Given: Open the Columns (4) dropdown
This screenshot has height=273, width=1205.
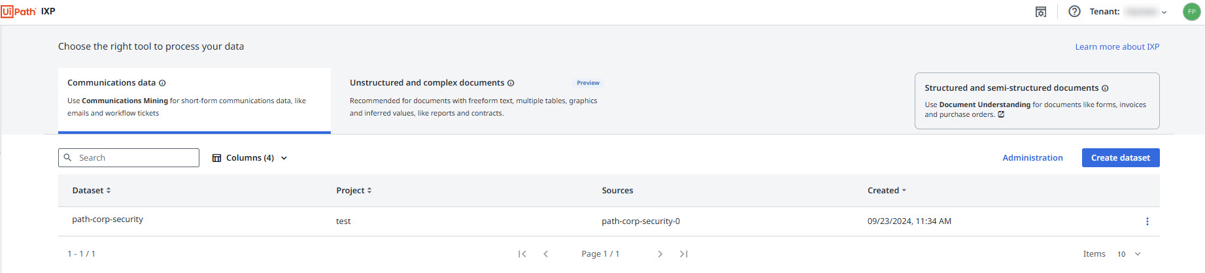Looking at the screenshot, I should [250, 158].
